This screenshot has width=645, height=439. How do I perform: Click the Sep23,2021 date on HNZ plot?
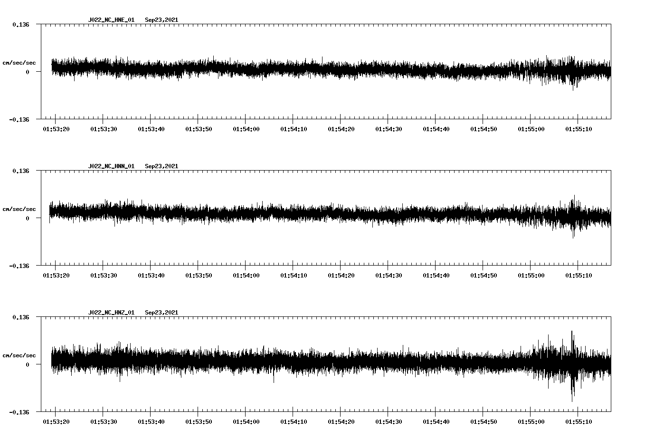pos(161,313)
